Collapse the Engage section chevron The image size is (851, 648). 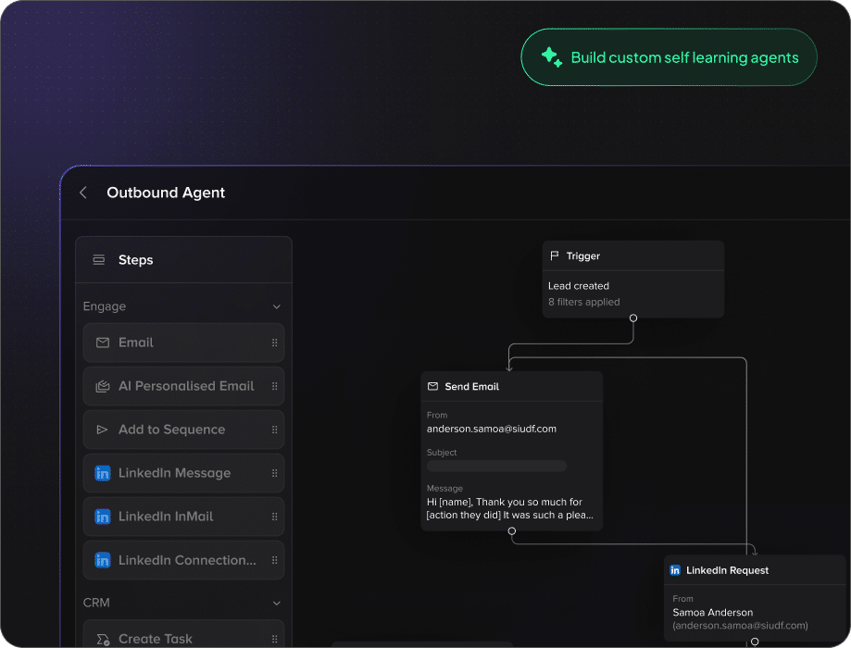click(276, 306)
